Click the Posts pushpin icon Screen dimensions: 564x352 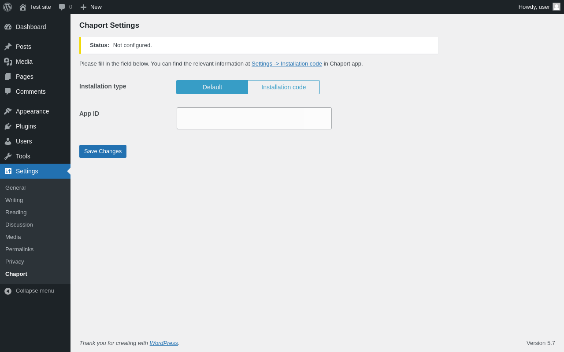[8, 47]
